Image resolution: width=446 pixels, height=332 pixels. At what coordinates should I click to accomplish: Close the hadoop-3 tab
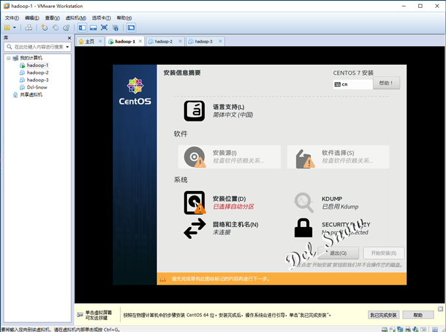(220, 41)
